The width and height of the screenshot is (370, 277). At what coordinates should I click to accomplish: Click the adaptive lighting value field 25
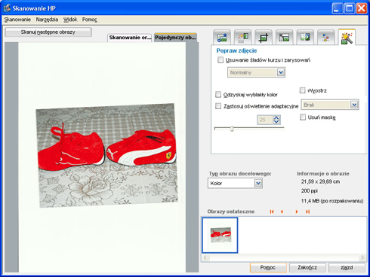point(265,120)
